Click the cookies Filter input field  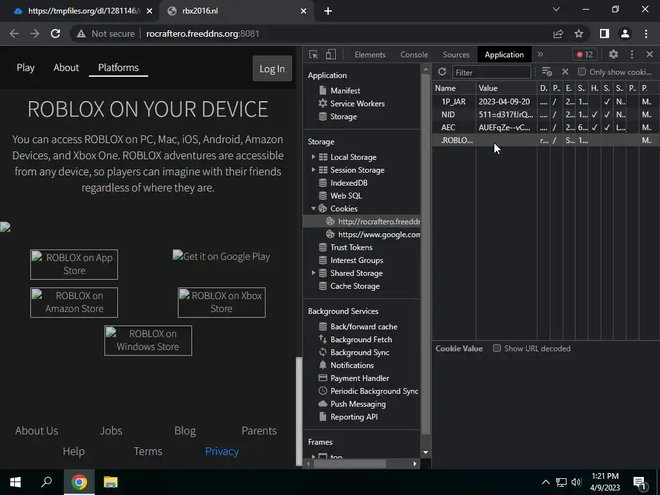pos(491,72)
